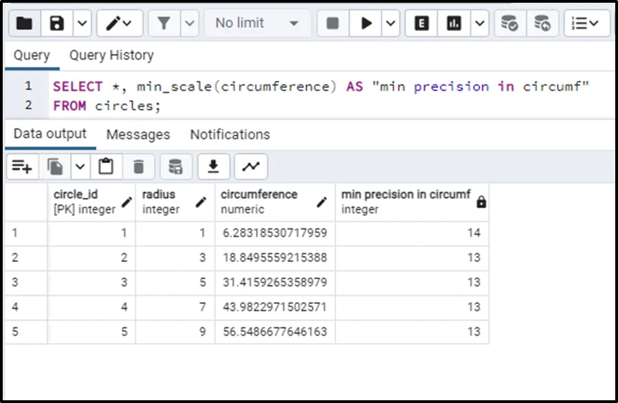618x403 pixels.
Task: Click the Open File folder icon
Action: 24,23
